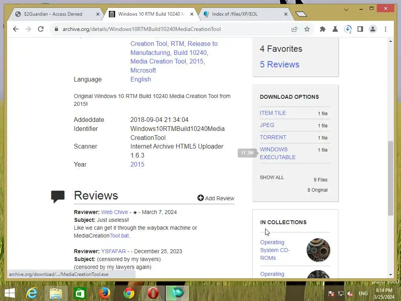Open File Explorer from taskbar
The width and height of the screenshot is (401, 301).
tap(56, 293)
